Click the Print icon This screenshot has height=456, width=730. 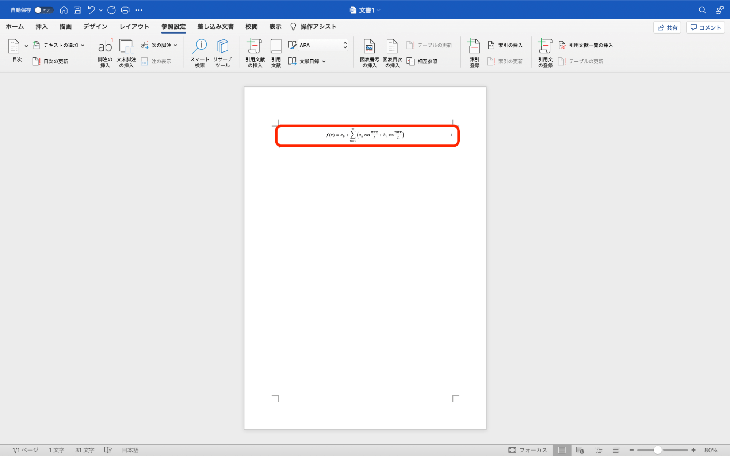[x=125, y=10]
